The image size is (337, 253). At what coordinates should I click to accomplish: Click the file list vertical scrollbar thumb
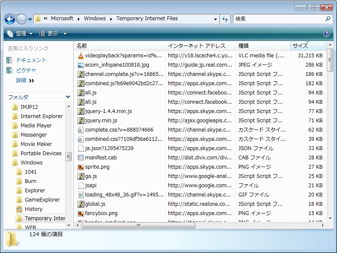point(330,60)
